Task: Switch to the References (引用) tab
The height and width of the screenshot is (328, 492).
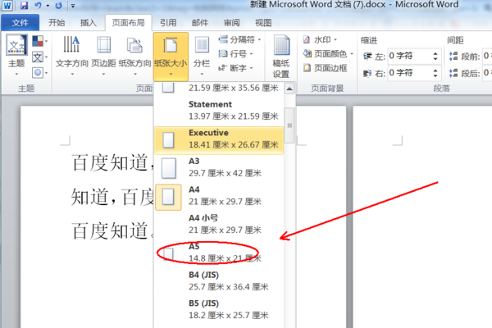Action: point(168,23)
